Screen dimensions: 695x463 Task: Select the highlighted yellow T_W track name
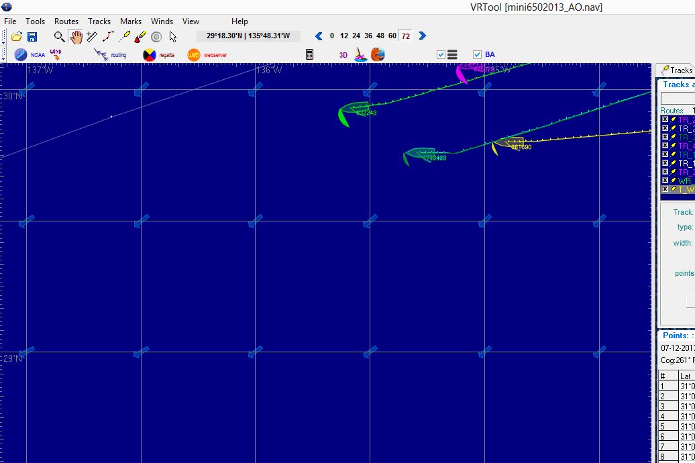(686, 189)
